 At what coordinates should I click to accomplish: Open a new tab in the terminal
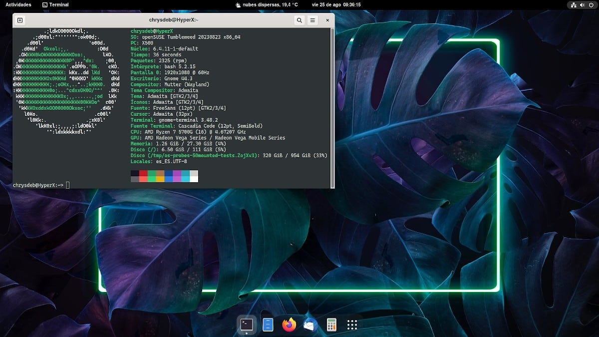(x=19, y=20)
